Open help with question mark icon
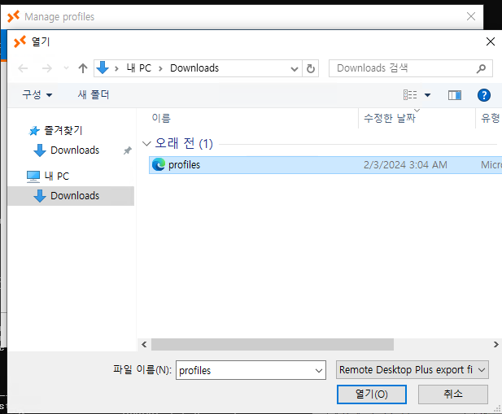The height and width of the screenshot is (414, 502). [484, 95]
